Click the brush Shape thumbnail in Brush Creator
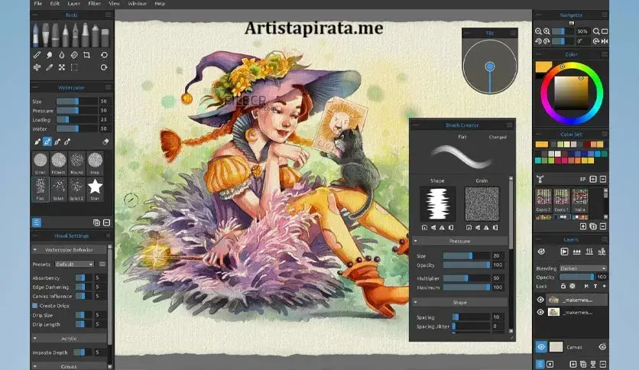 pos(437,203)
